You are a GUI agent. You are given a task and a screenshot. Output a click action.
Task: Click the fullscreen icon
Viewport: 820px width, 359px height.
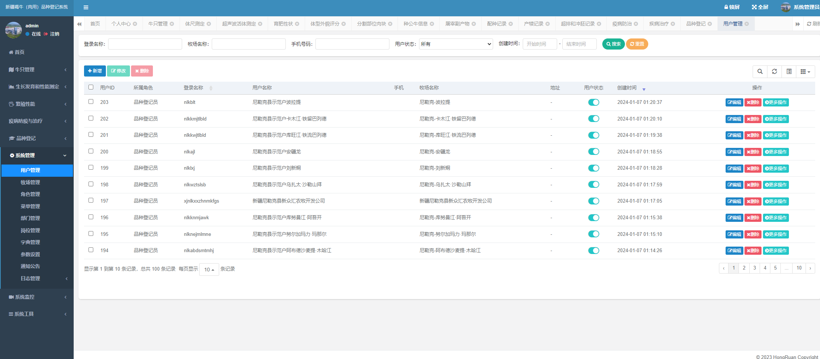point(754,7)
